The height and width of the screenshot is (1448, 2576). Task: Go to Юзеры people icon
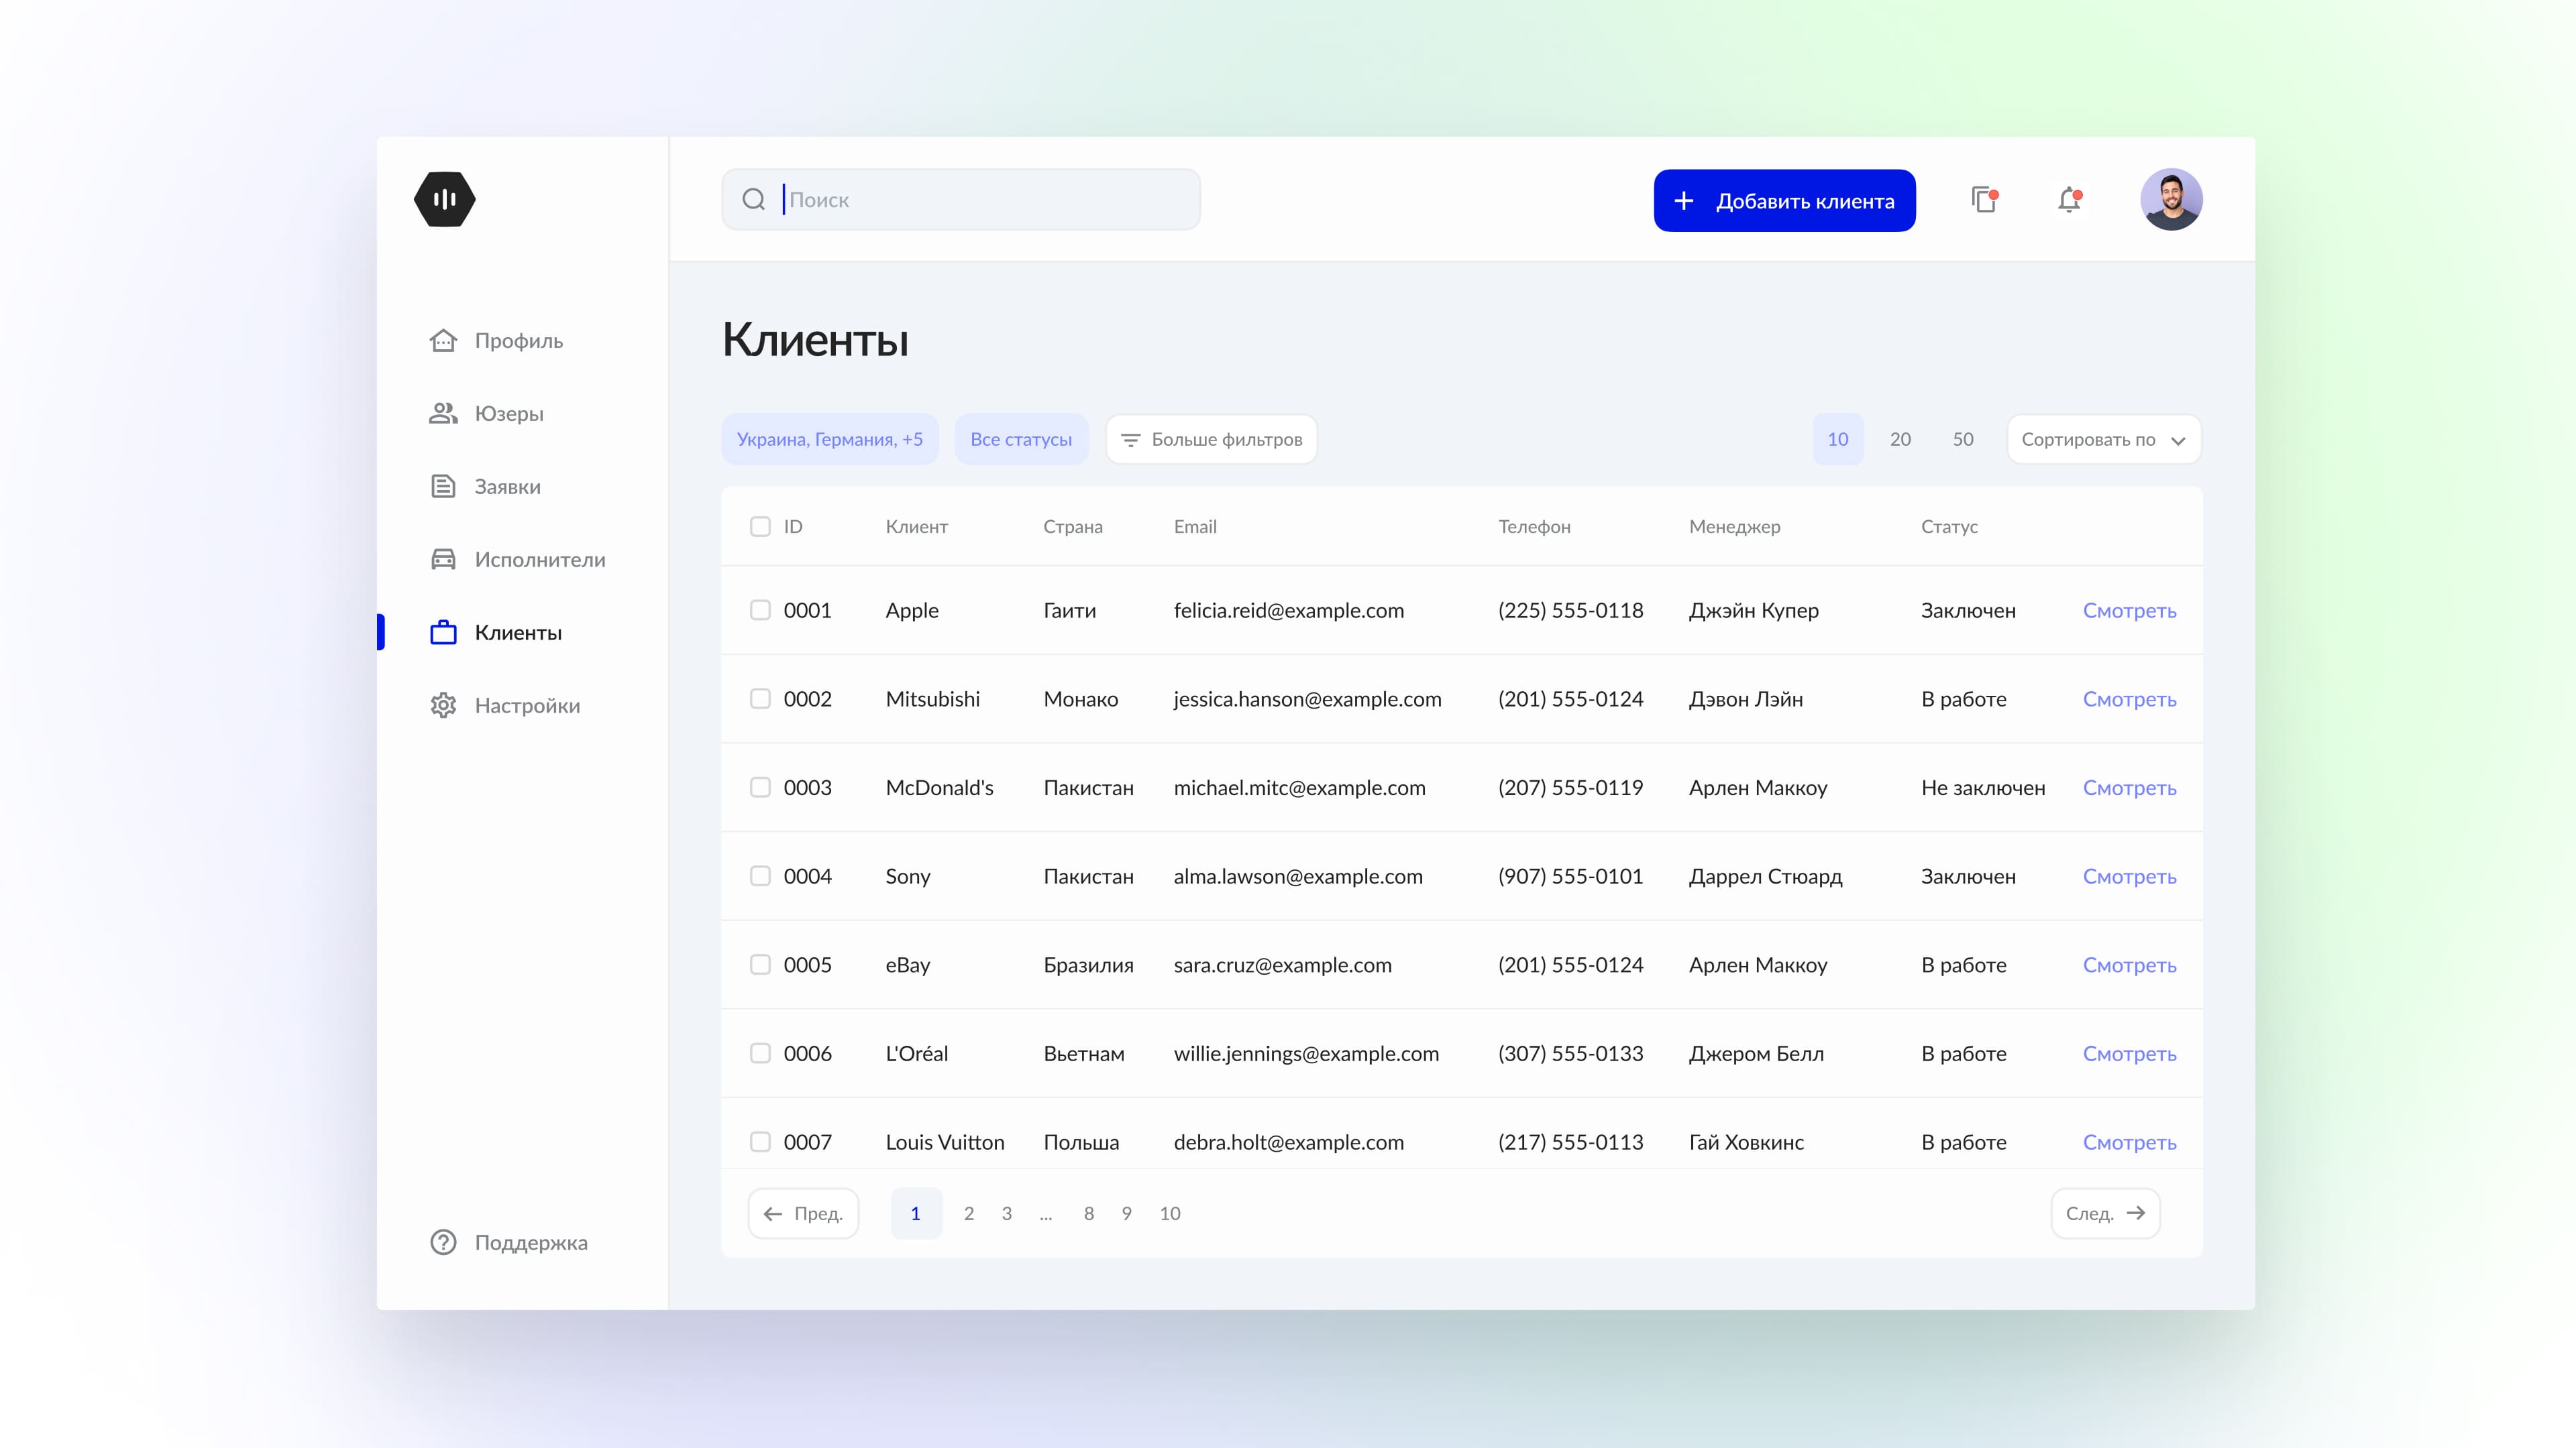[x=443, y=414]
